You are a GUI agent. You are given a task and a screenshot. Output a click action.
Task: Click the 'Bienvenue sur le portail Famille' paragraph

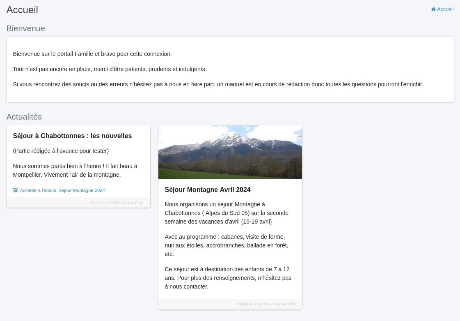pos(92,54)
